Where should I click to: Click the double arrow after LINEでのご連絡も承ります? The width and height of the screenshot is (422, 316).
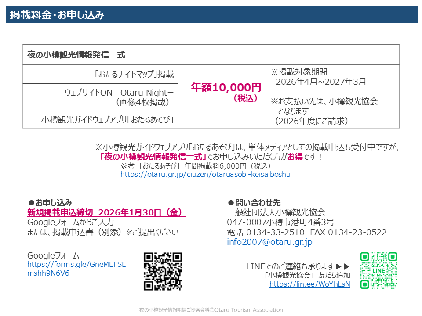pos(343,266)
